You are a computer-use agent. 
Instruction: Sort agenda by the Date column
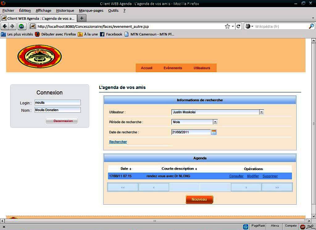point(126,169)
